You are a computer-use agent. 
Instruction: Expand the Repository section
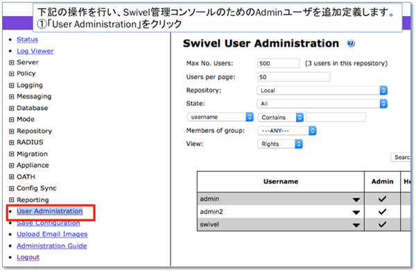point(11,131)
